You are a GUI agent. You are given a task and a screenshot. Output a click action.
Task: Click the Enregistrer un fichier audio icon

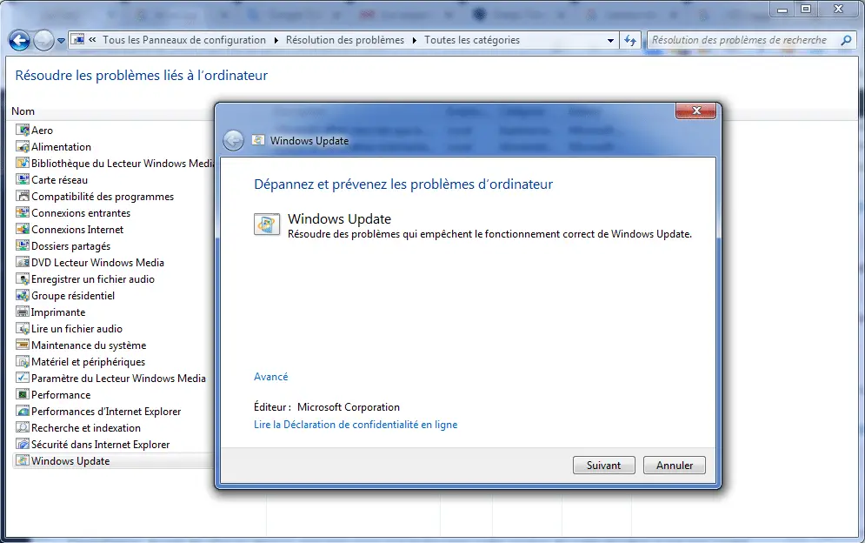pyautogui.click(x=23, y=279)
